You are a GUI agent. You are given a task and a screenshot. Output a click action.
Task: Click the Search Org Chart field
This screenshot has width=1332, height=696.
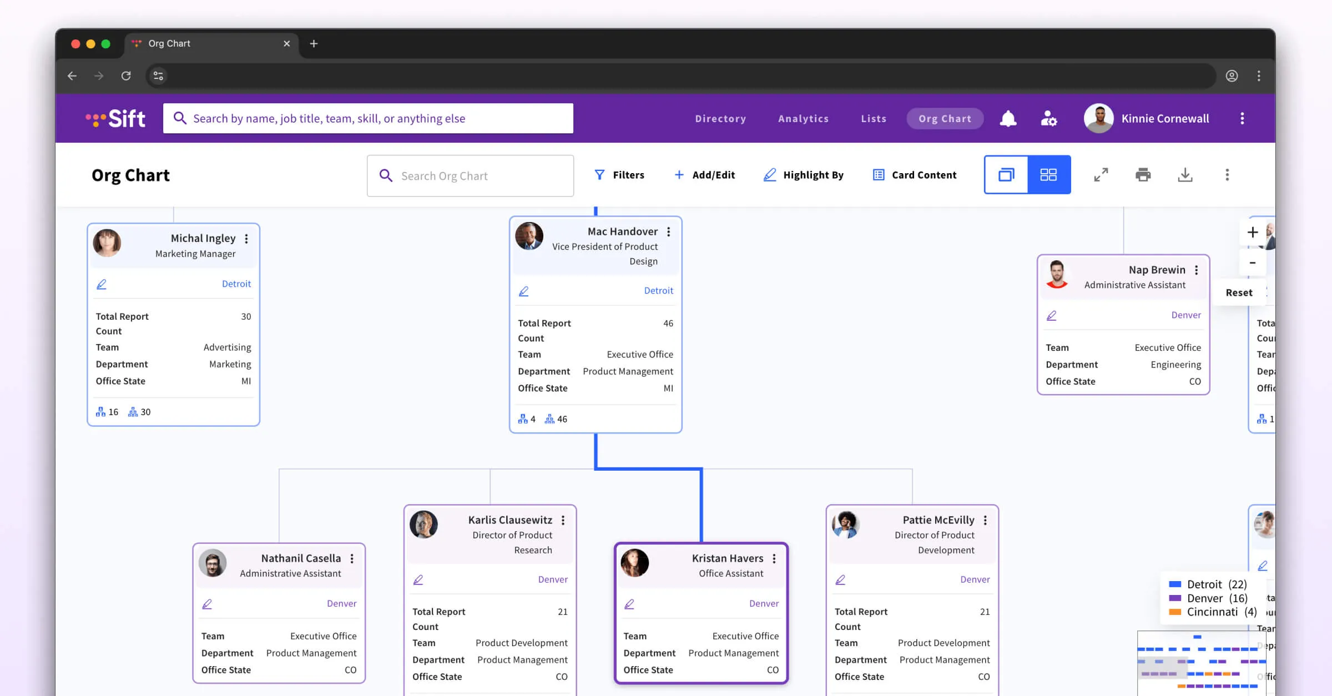coord(471,176)
